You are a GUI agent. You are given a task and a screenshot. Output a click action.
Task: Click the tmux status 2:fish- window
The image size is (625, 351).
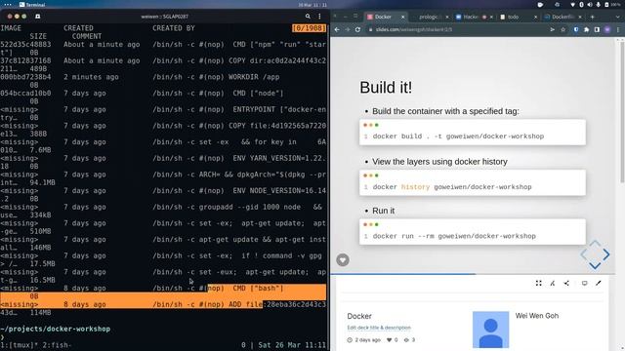[56, 345]
